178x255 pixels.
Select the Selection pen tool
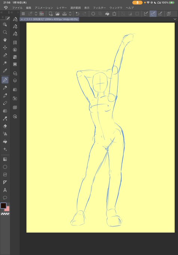[5, 55]
